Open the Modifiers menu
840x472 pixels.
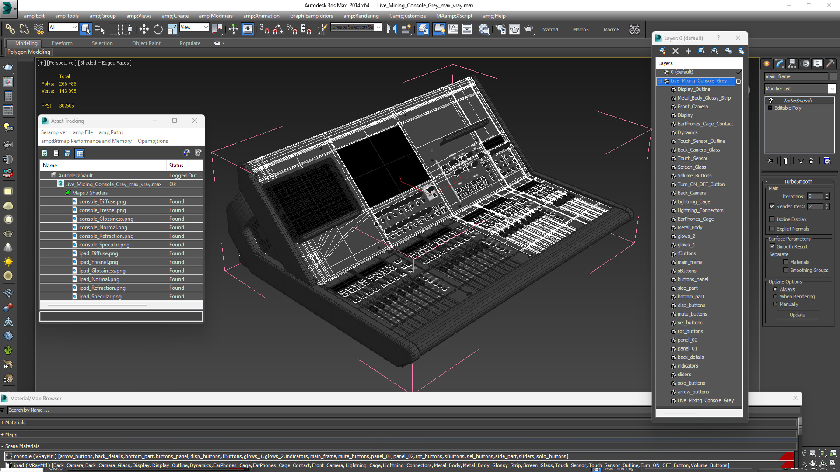tap(216, 16)
